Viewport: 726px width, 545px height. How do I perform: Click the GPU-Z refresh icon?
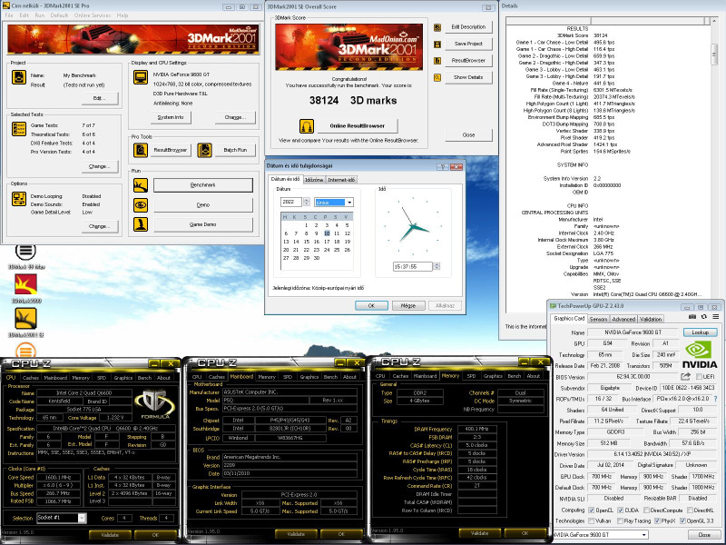click(704, 317)
